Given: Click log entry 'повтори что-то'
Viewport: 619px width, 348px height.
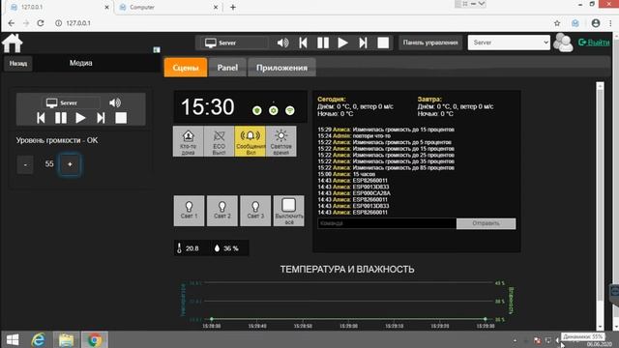Looking at the screenshot, I should click(x=371, y=135).
